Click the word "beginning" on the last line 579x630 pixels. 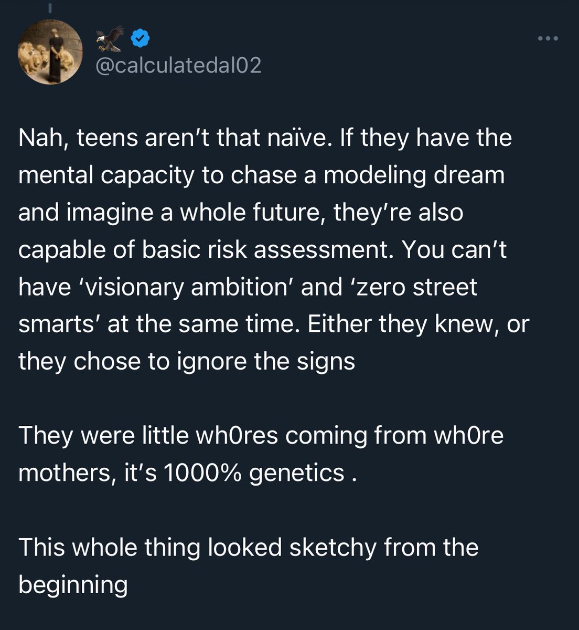pyautogui.click(x=73, y=585)
